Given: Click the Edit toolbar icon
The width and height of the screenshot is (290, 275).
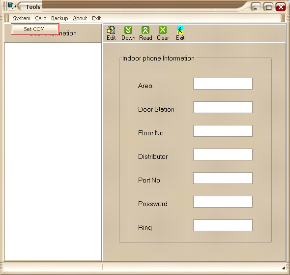Looking at the screenshot, I should point(111,30).
